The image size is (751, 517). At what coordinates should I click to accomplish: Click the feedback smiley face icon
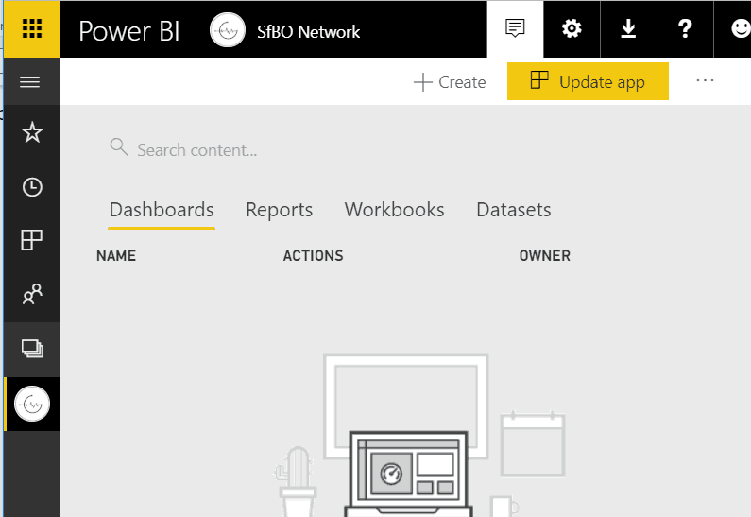pyautogui.click(x=740, y=29)
